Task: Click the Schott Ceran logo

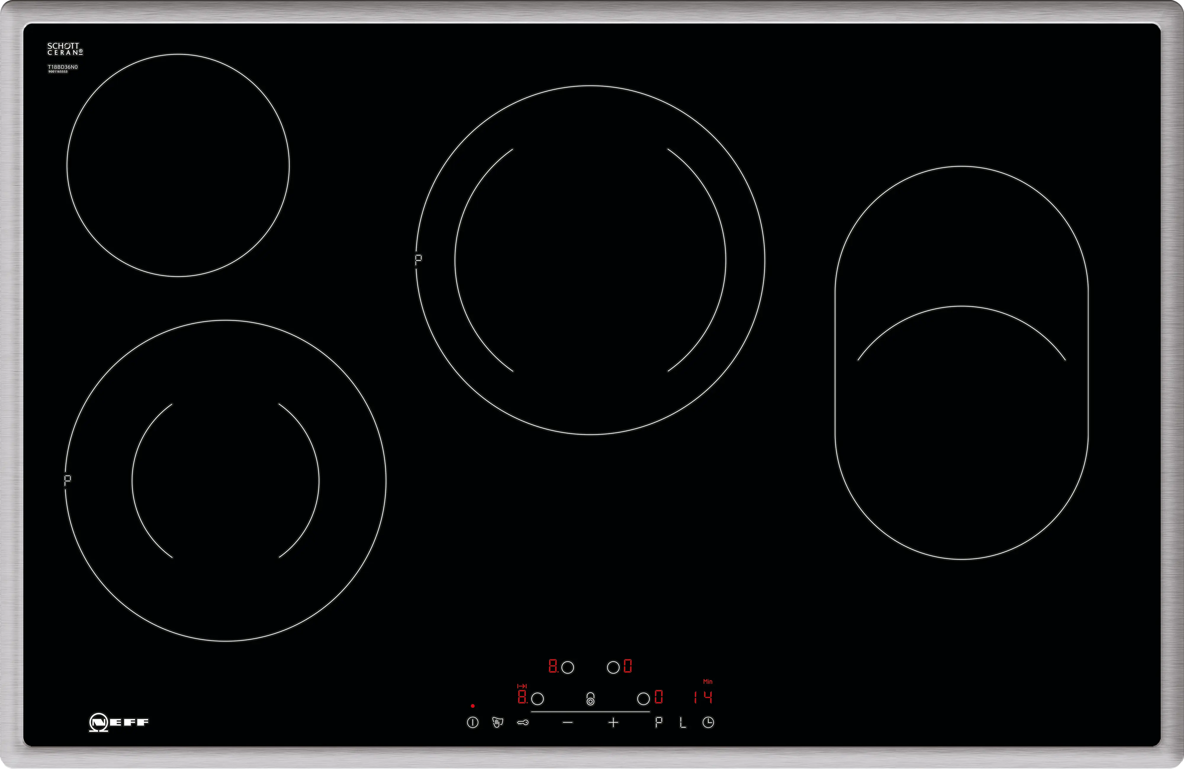Action: pyautogui.click(x=65, y=49)
